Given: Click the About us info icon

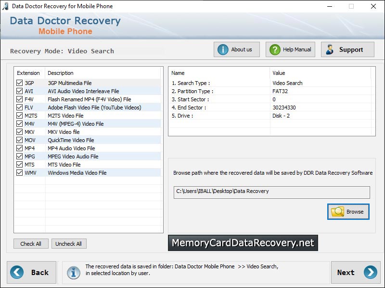Looking at the screenshot, I should click(x=223, y=49).
